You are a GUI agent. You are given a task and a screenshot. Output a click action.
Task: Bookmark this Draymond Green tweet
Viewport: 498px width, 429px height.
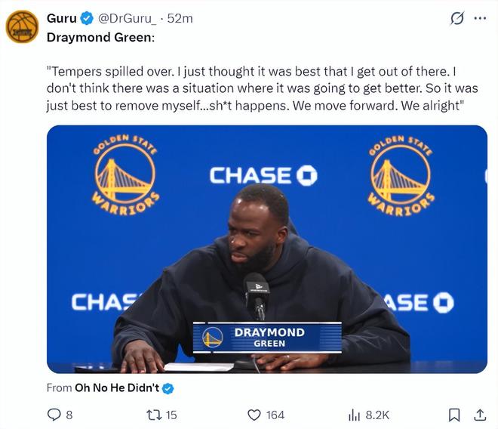pos(454,414)
